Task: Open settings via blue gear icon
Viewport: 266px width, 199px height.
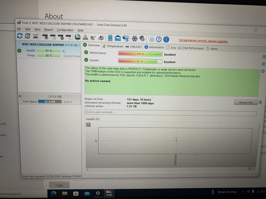Action: pyautogui.click(x=134, y=39)
